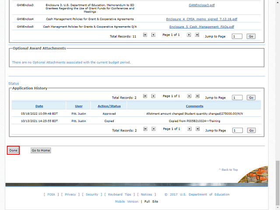The image size is (280, 210).
Task: Go to first page in award attachments pager
Action: (x=145, y=35)
